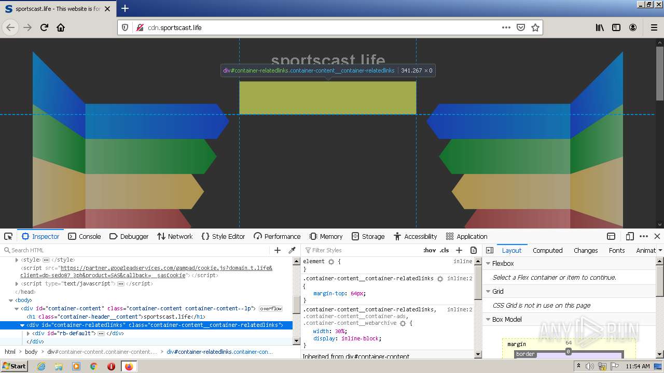
Task: Click the inline:2 source link for margin-top rule
Action: pyautogui.click(x=460, y=279)
